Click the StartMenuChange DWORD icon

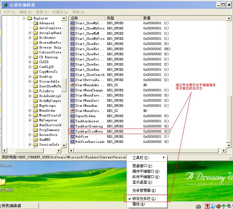tap(73, 90)
